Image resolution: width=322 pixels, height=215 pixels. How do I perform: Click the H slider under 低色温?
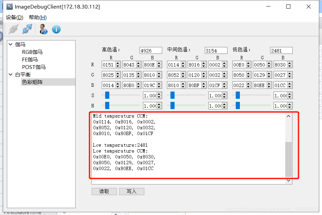[x=237, y=106]
